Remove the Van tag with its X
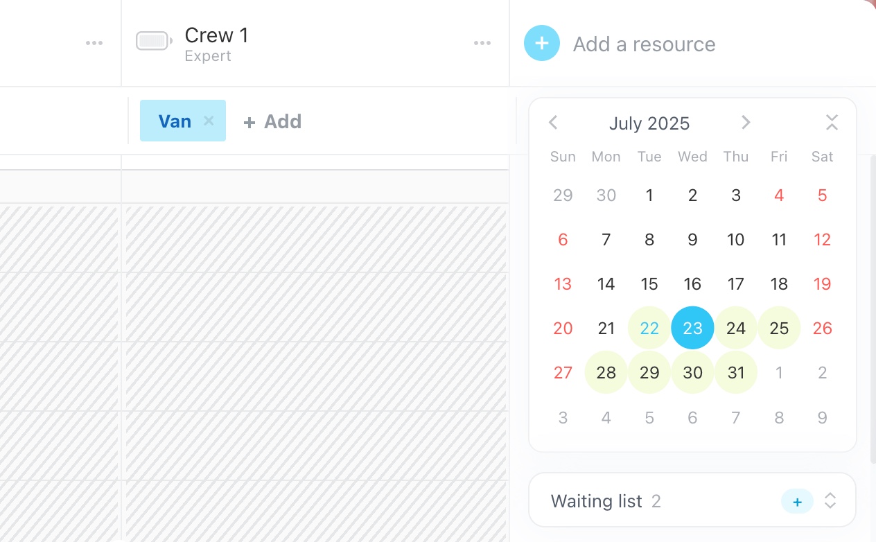Image resolution: width=876 pixels, height=542 pixels. 209,121
